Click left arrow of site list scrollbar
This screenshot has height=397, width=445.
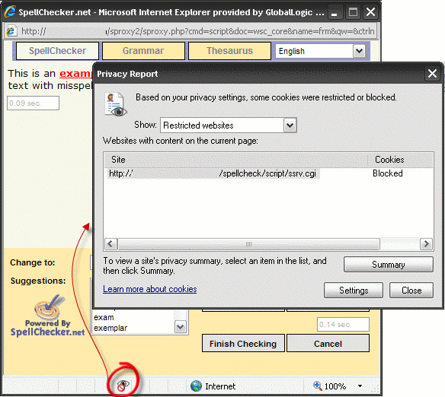110,244
